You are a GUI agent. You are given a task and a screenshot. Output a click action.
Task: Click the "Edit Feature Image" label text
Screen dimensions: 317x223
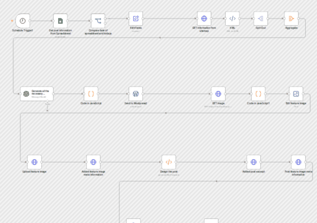pos(296,103)
